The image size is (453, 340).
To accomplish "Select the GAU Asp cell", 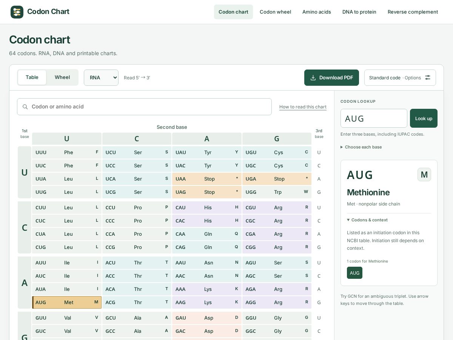I will coord(207,318).
